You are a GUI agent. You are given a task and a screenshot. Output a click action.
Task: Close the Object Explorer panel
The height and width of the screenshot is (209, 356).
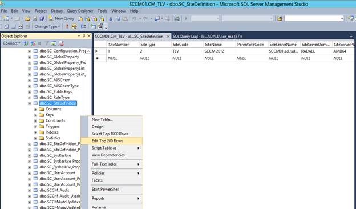pyautogui.click(x=89, y=36)
